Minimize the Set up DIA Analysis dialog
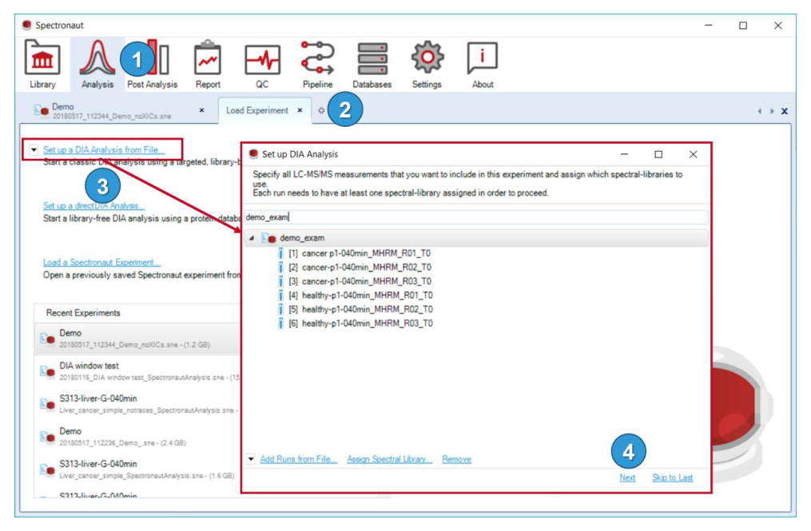The image size is (811, 531). (x=624, y=154)
